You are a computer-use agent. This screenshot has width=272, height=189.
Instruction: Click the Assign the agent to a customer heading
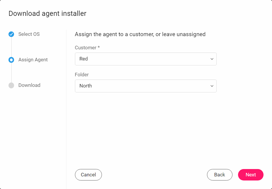coord(140,34)
